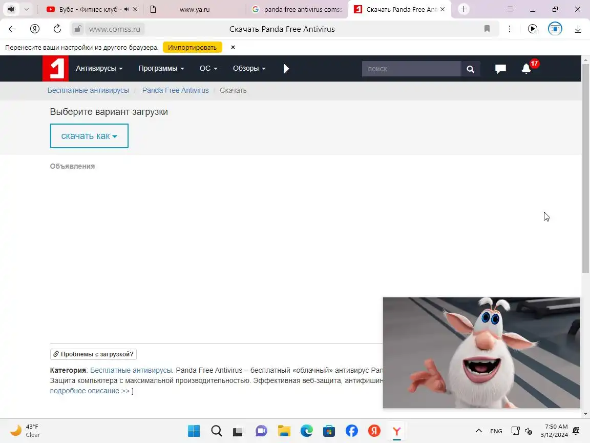The image size is (590, 443).
Task: Click the page vertical scrollbar thumb
Action: pyautogui.click(x=585, y=168)
